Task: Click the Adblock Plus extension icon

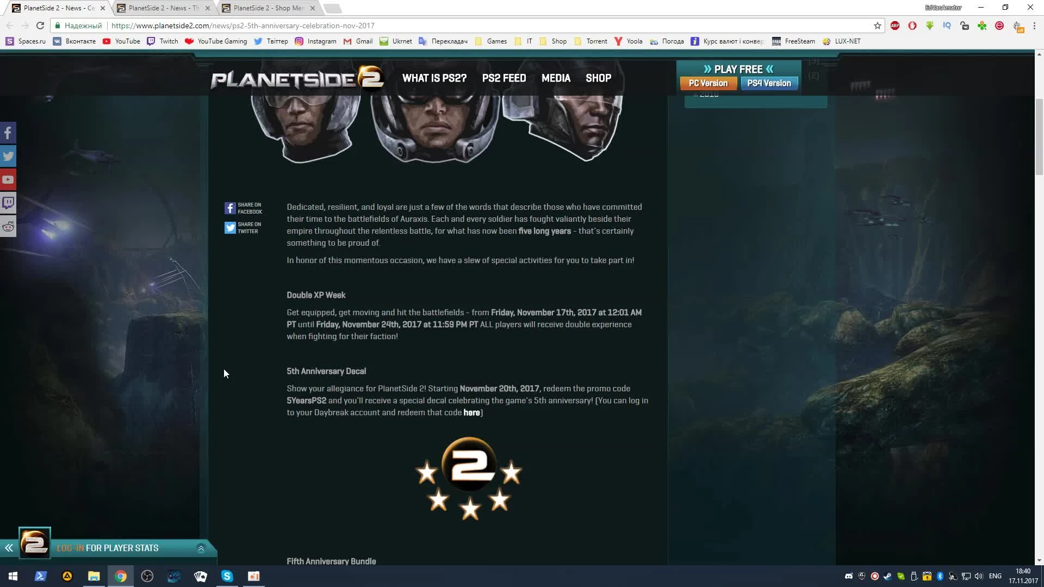Action: click(895, 26)
